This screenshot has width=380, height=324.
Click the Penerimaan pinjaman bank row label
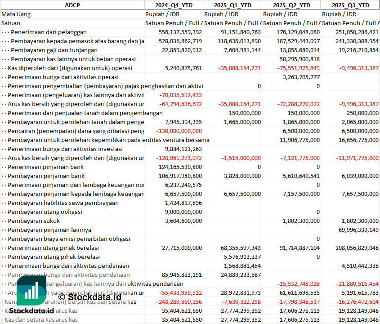tap(45, 167)
